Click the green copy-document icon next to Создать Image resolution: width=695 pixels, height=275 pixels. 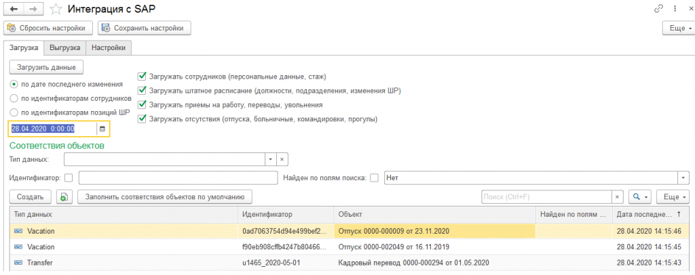click(64, 197)
